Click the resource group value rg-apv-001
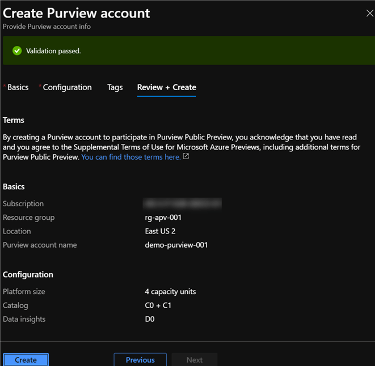The height and width of the screenshot is (366, 375). (164, 218)
